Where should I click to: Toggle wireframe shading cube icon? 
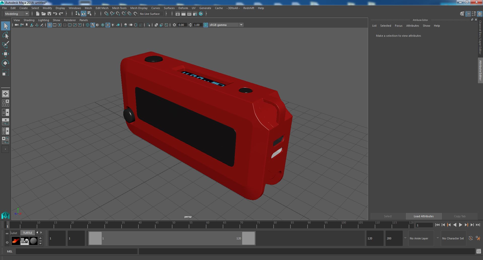pyautogui.click(x=88, y=25)
